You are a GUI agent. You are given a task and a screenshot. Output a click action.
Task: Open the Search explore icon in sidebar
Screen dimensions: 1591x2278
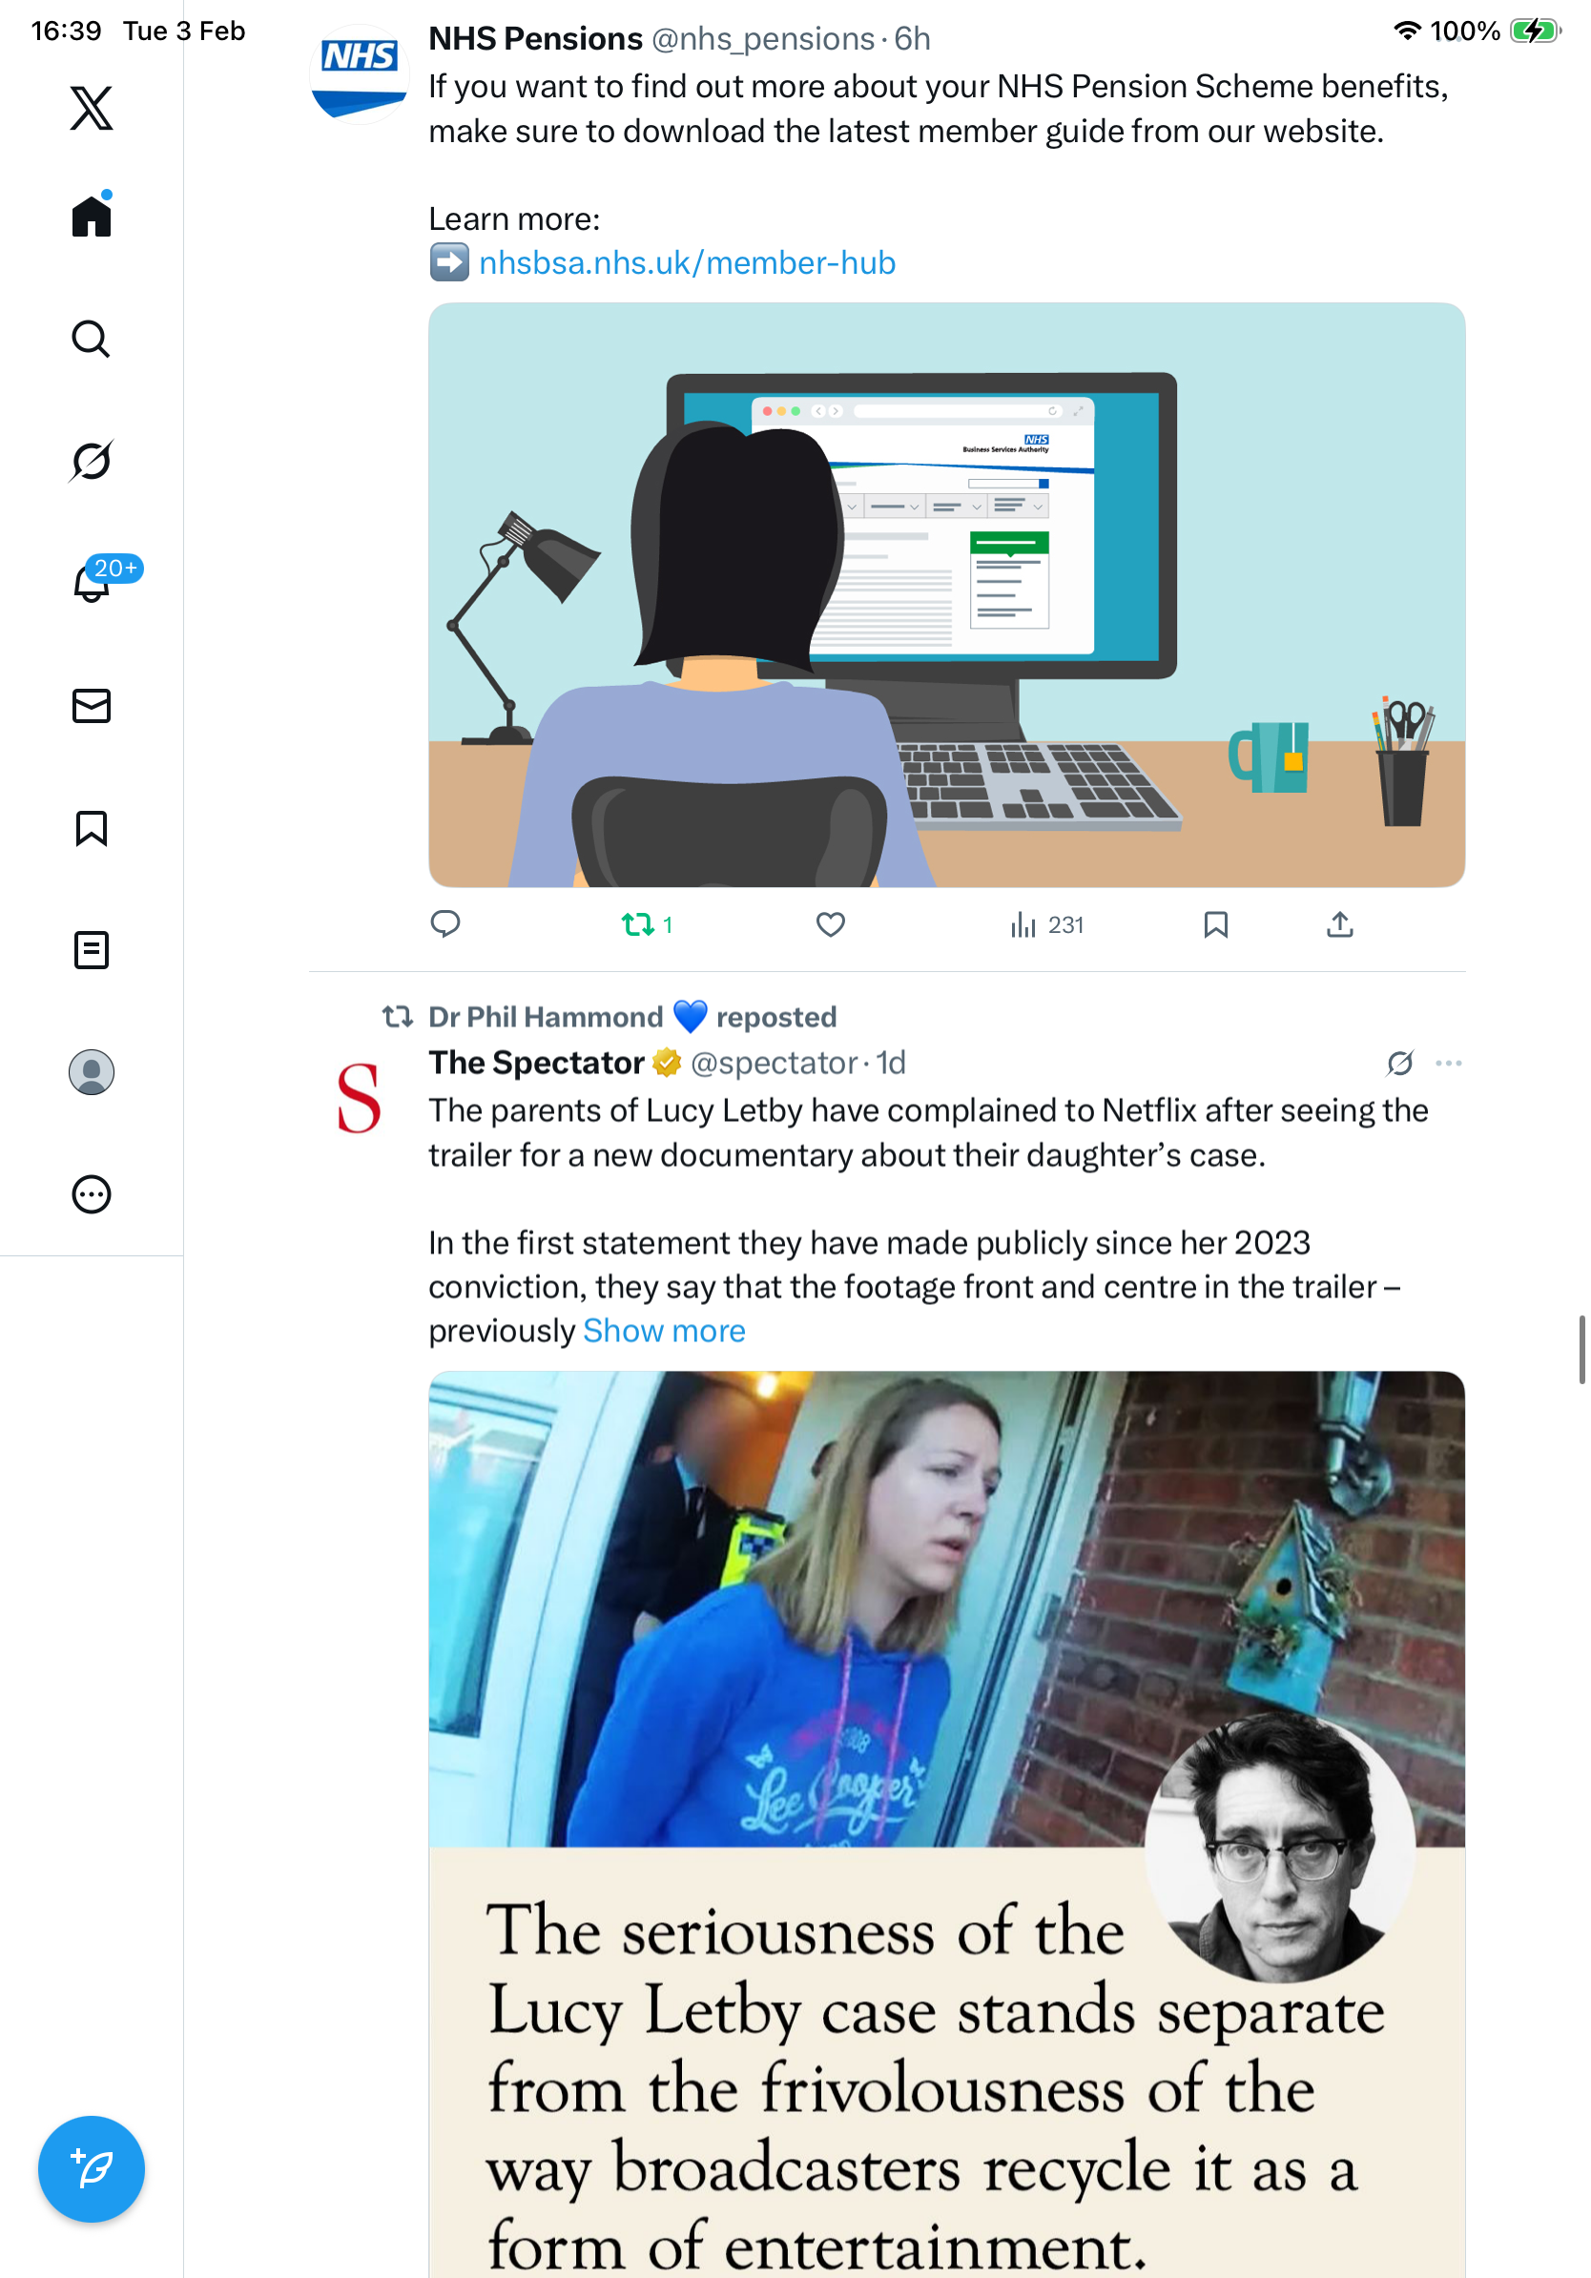pyautogui.click(x=92, y=340)
